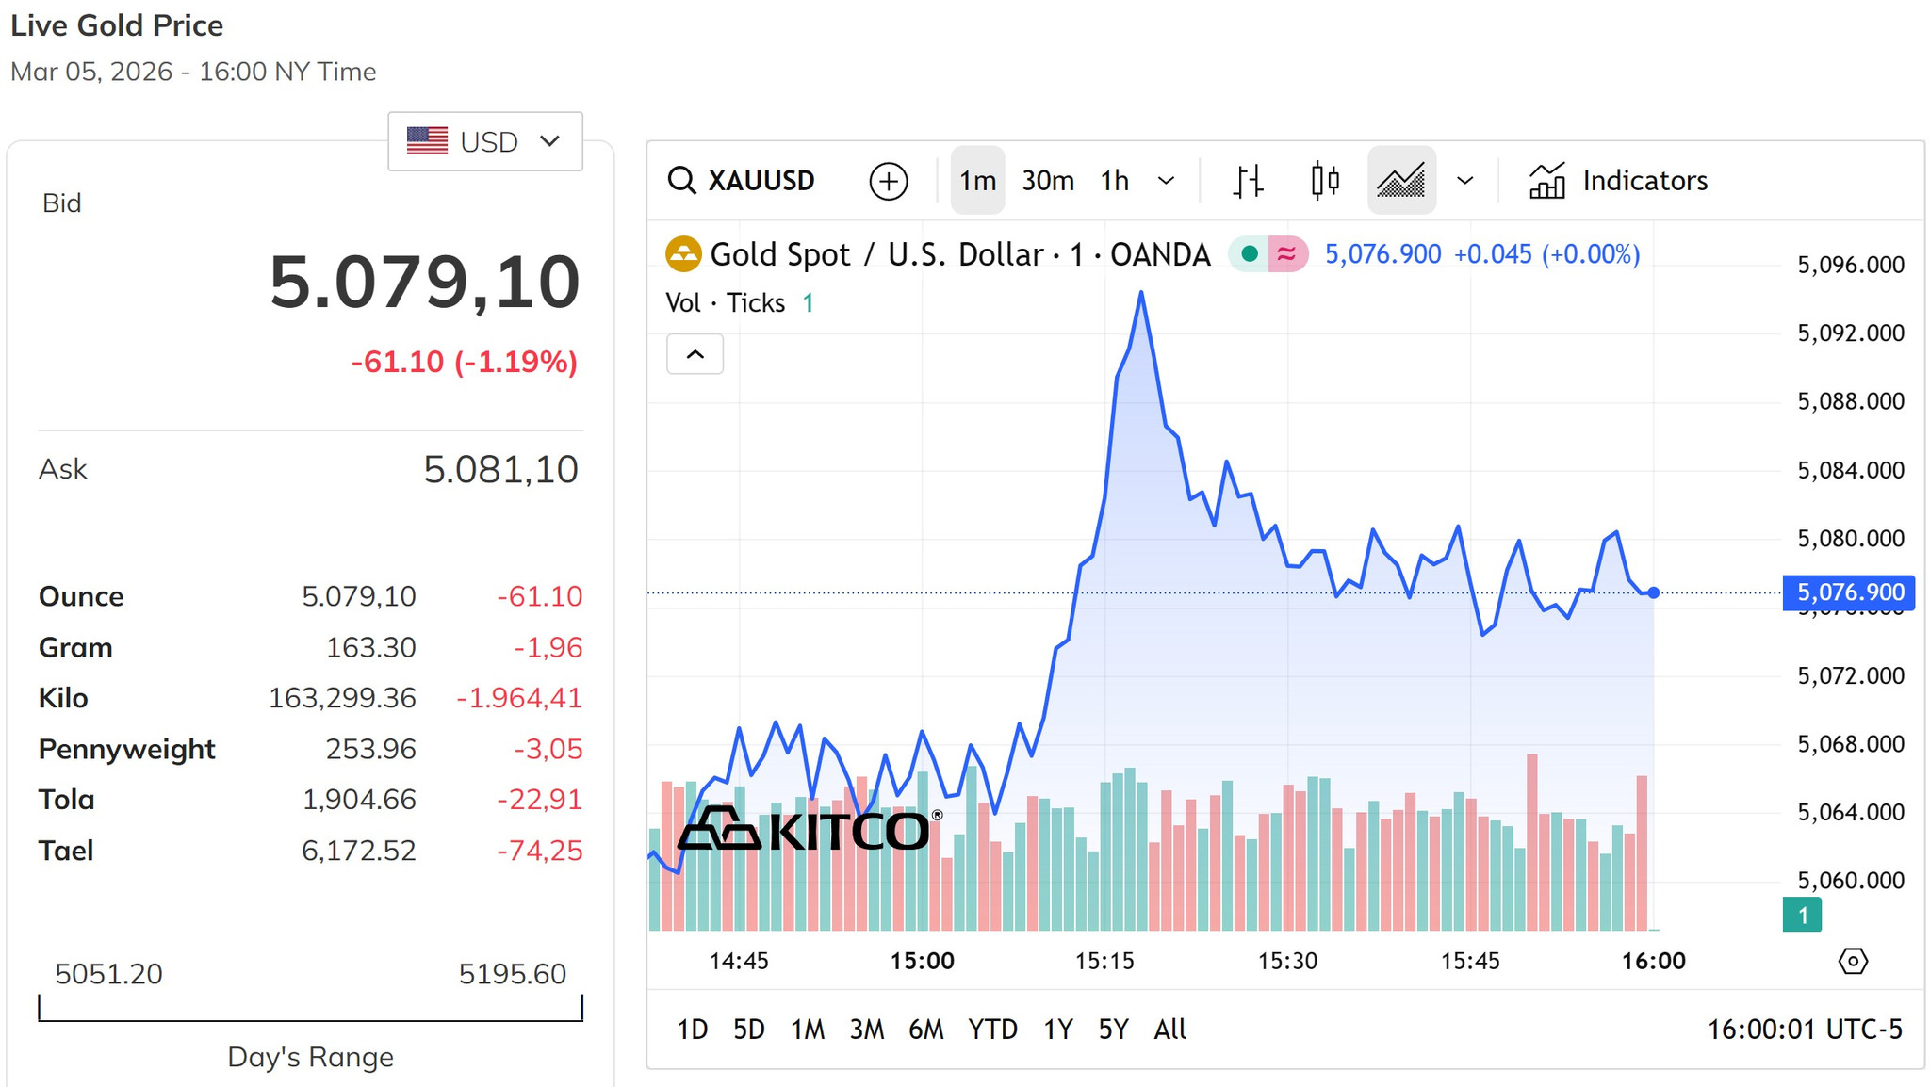Click the 30m interval button
Screen dimensions: 1930x1087
coord(1048,180)
